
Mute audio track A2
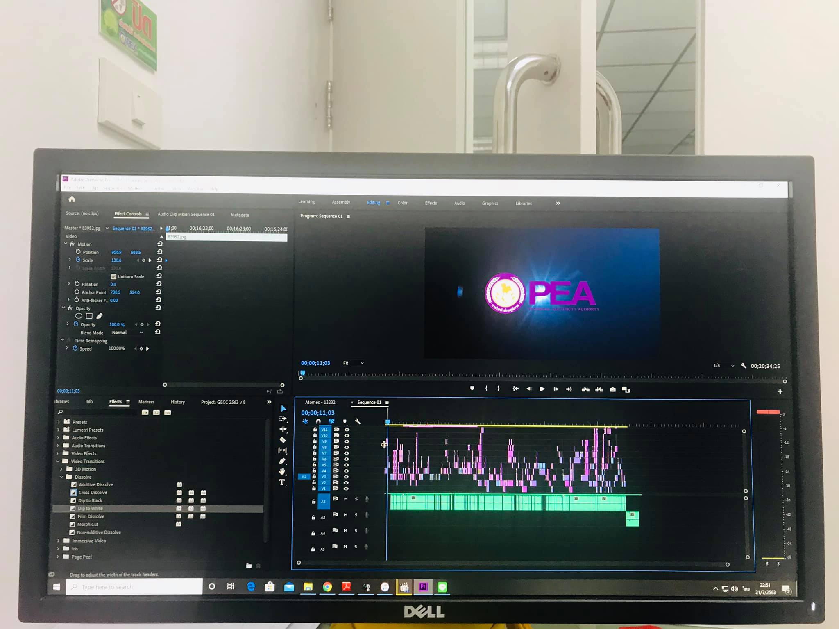tap(346, 499)
